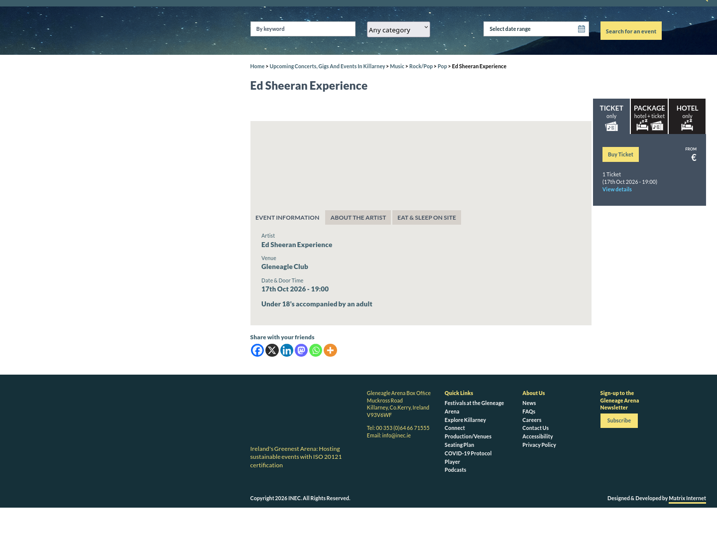Select the Ticket only option

(x=611, y=116)
